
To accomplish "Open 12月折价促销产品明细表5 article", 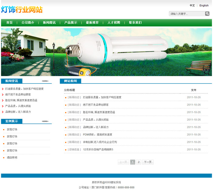I will click(98, 149).
